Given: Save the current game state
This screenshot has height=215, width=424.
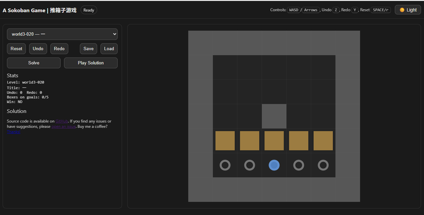Looking at the screenshot, I should (x=89, y=49).
